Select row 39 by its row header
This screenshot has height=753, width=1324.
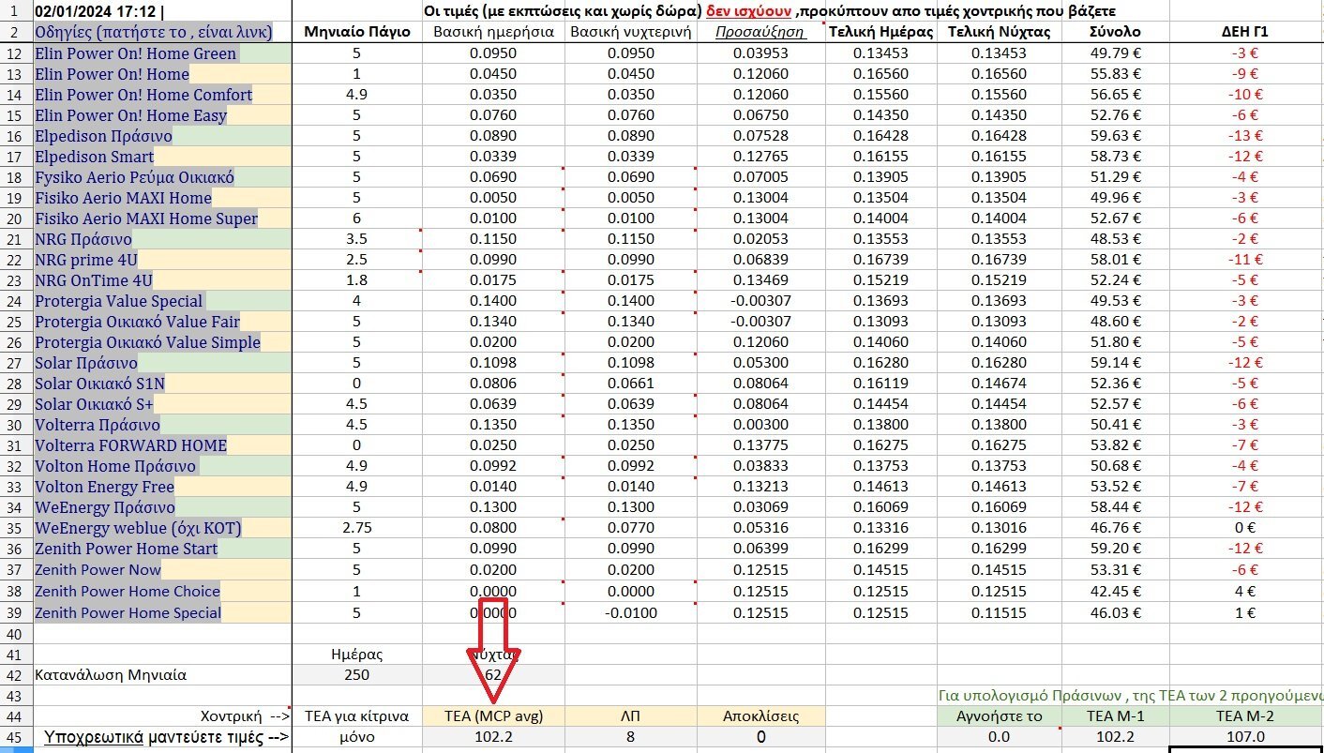point(15,612)
